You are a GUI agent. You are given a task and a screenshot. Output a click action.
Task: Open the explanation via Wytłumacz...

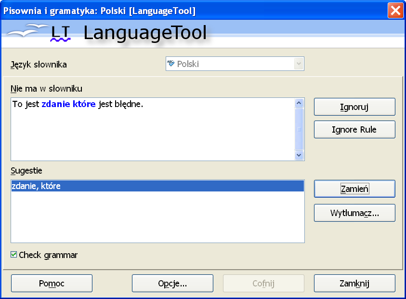(354, 213)
